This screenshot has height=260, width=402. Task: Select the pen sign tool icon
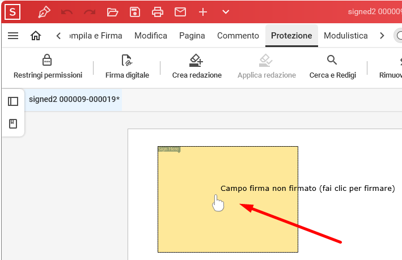[44, 12]
